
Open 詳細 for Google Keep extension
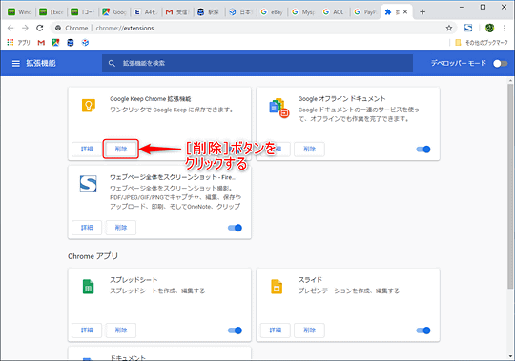point(87,150)
